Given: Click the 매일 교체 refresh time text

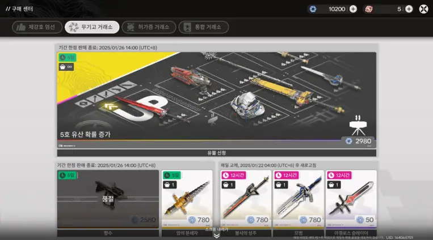Looking at the screenshot, I should pyautogui.click(x=268, y=165).
